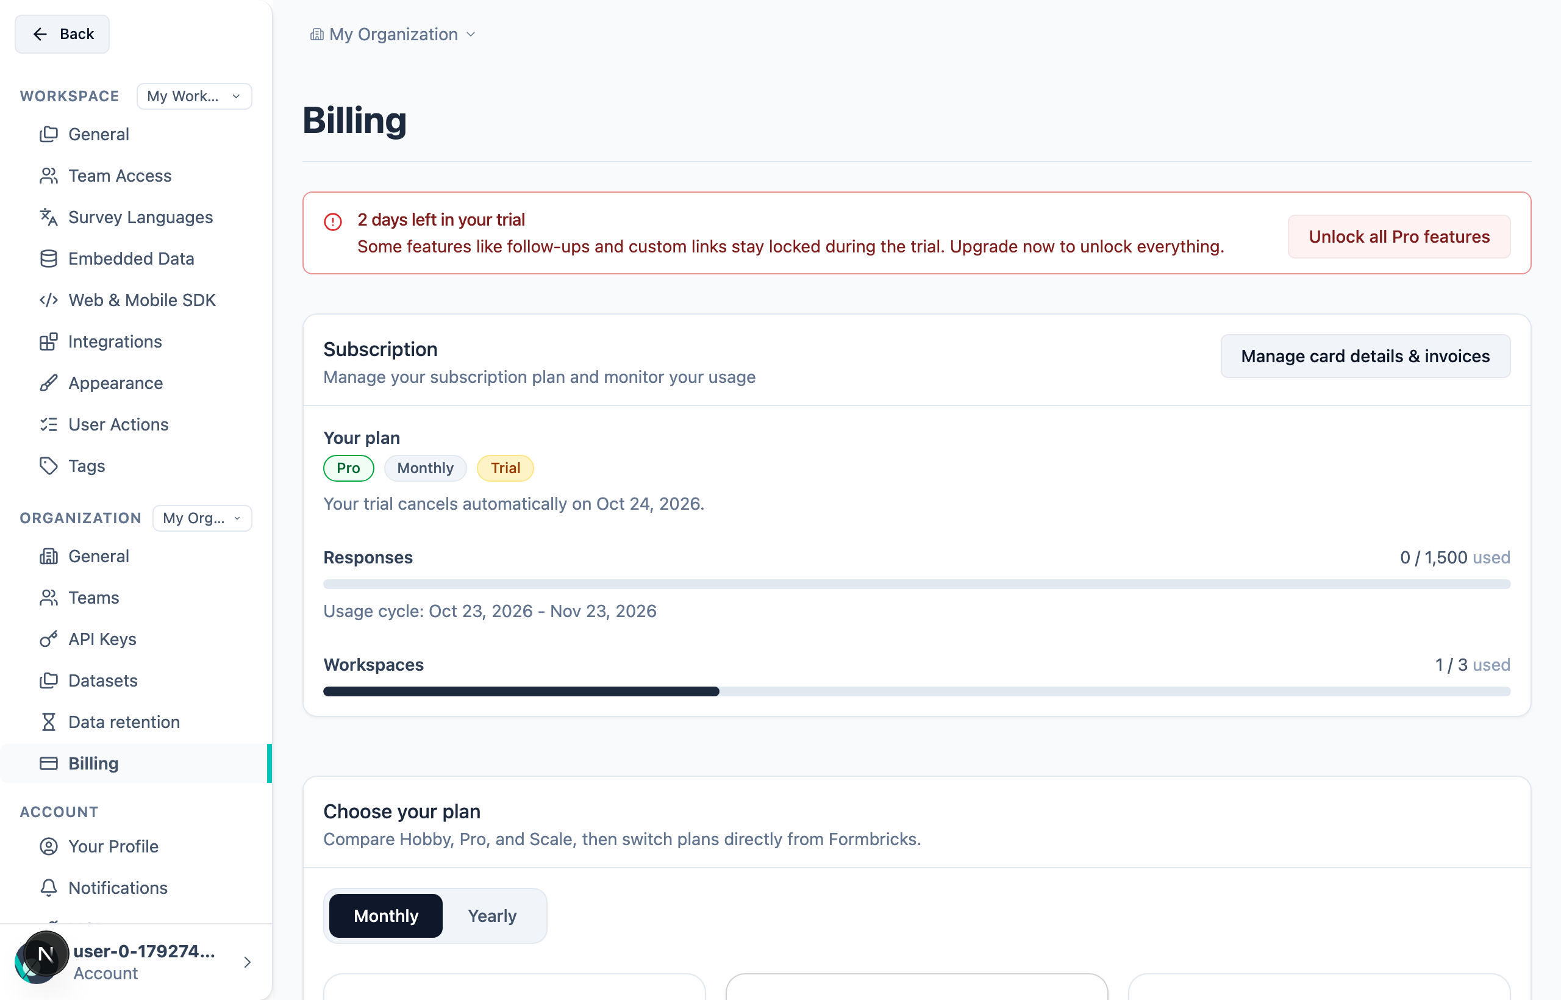Click the Pro plan badge

349,468
